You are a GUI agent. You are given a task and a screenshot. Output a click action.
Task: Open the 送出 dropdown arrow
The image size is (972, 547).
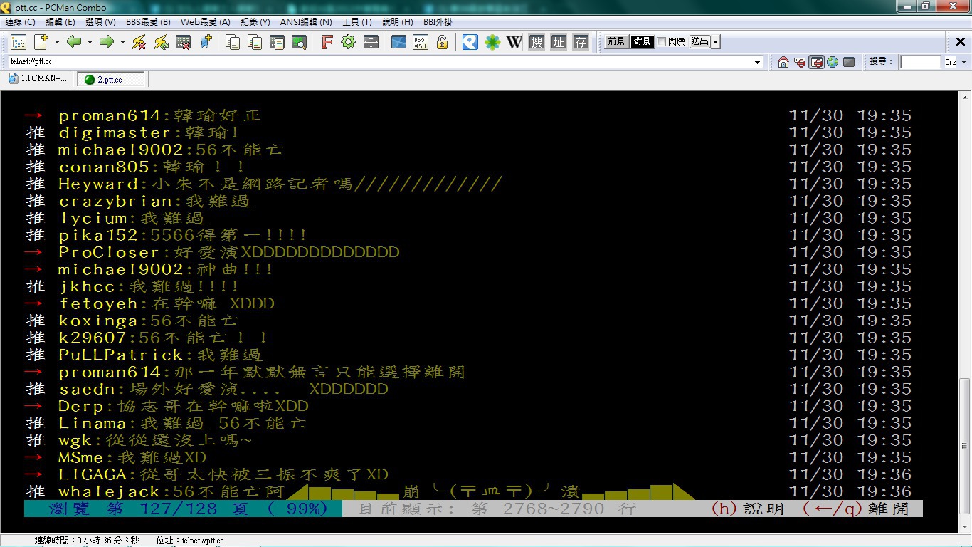(716, 42)
